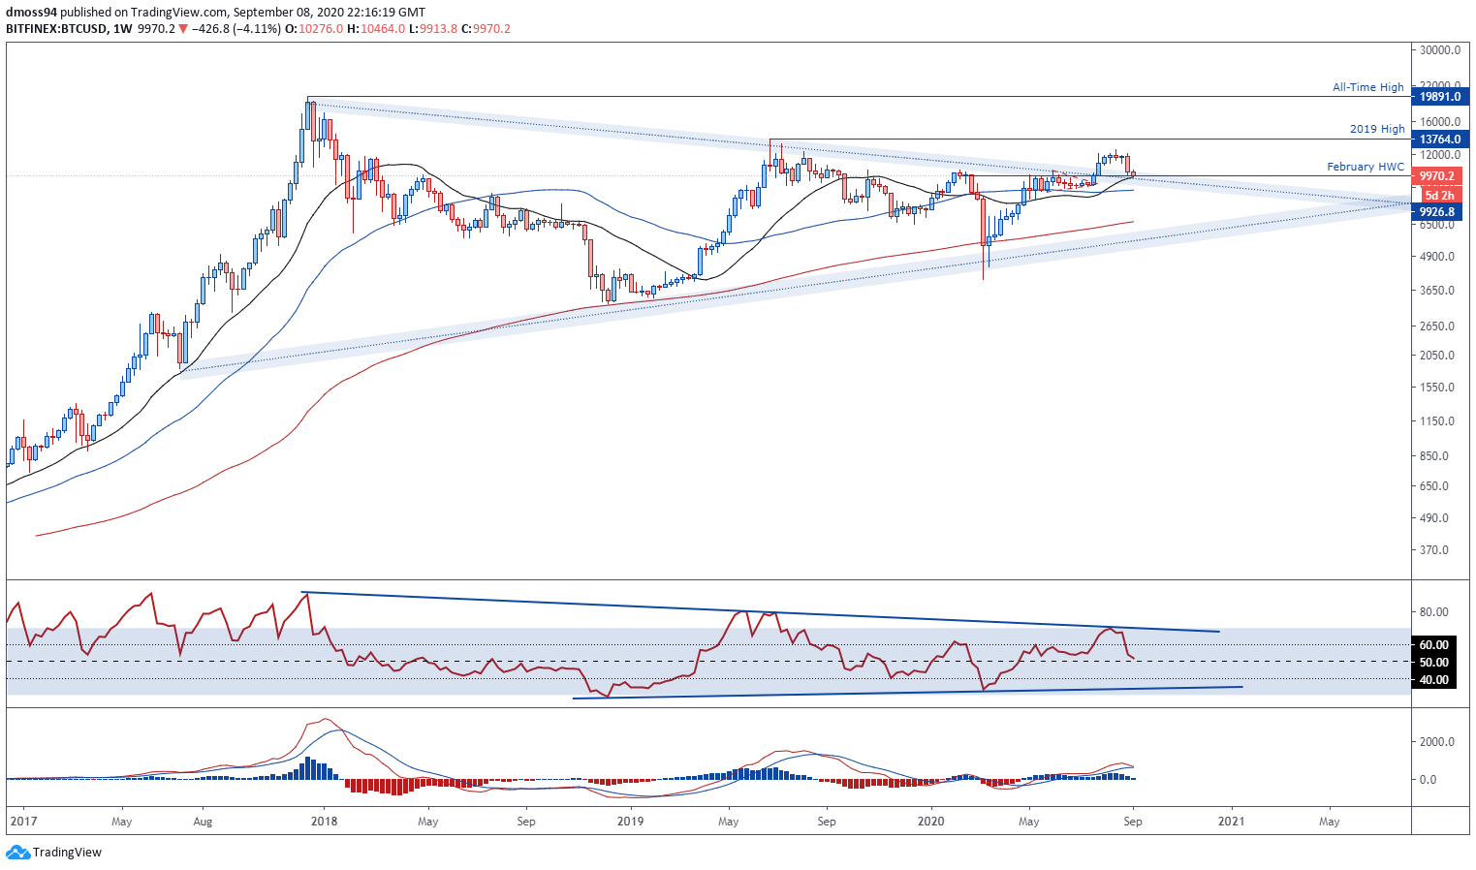The image size is (1476, 870).
Task: Click the 2019 High annotation text
Action: coord(1377,129)
